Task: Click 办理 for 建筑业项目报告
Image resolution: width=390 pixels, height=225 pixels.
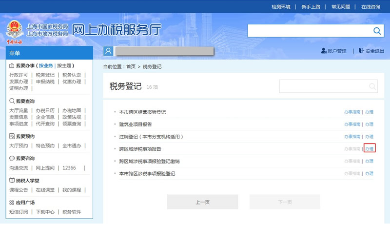Action: pos(370,124)
